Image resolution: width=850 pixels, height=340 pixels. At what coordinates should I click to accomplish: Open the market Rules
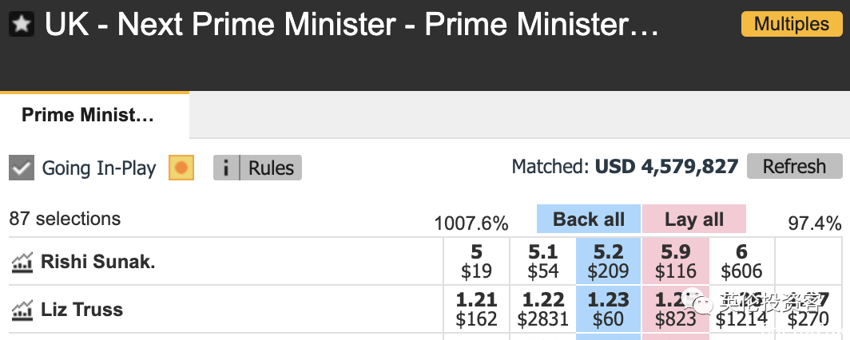coord(271,168)
